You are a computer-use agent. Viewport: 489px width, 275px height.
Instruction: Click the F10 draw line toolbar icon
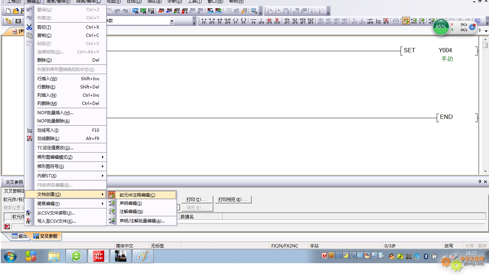pyautogui.click(x=378, y=21)
